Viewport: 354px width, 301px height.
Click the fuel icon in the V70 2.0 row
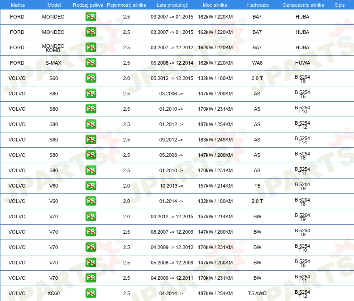coord(91,216)
